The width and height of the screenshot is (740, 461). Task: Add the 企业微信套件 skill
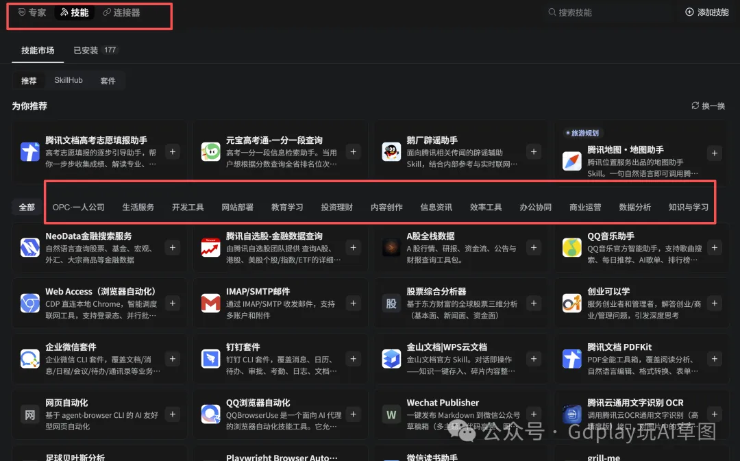click(x=173, y=359)
